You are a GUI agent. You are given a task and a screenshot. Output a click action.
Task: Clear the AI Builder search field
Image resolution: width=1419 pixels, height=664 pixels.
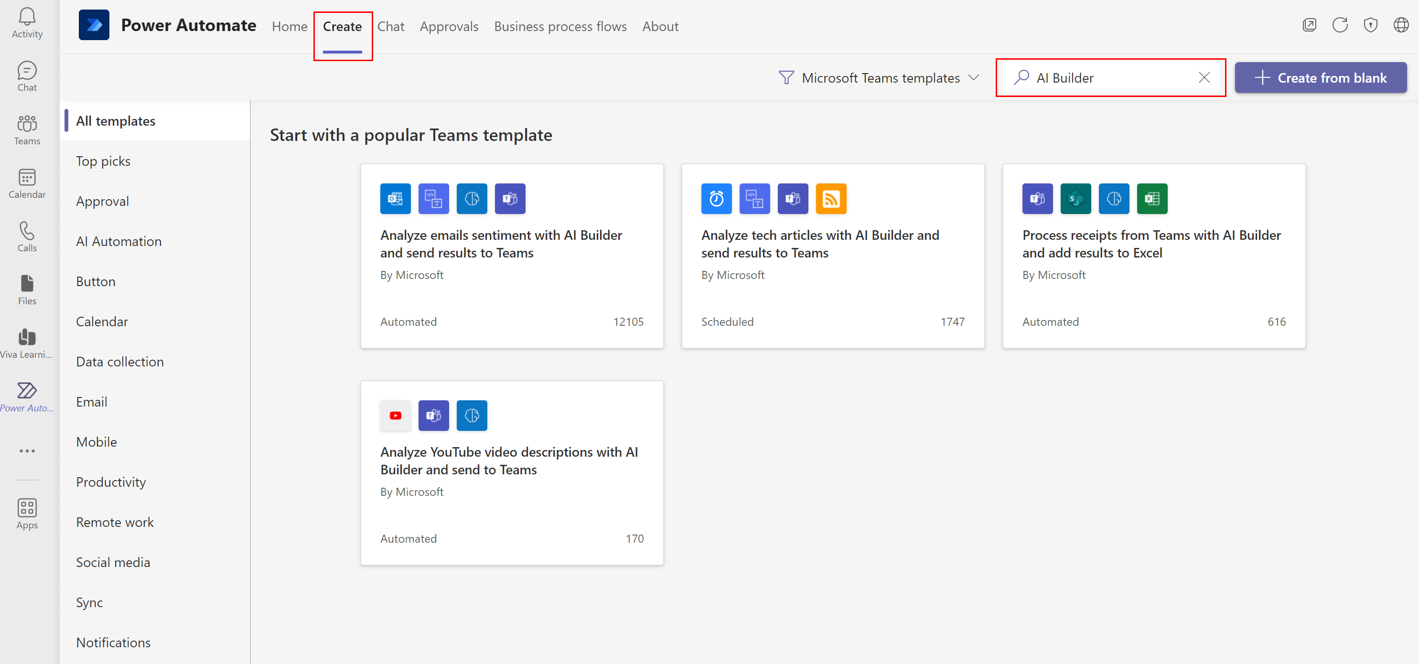pos(1204,77)
